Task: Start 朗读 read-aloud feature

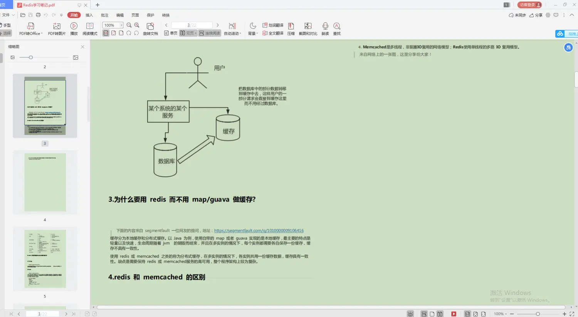Action: click(x=325, y=29)
